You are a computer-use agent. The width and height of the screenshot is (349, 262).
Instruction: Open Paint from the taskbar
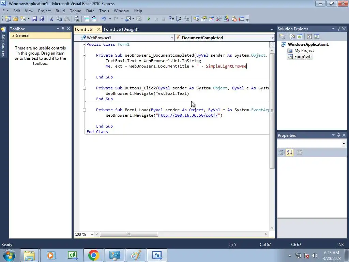click(136, 255)
